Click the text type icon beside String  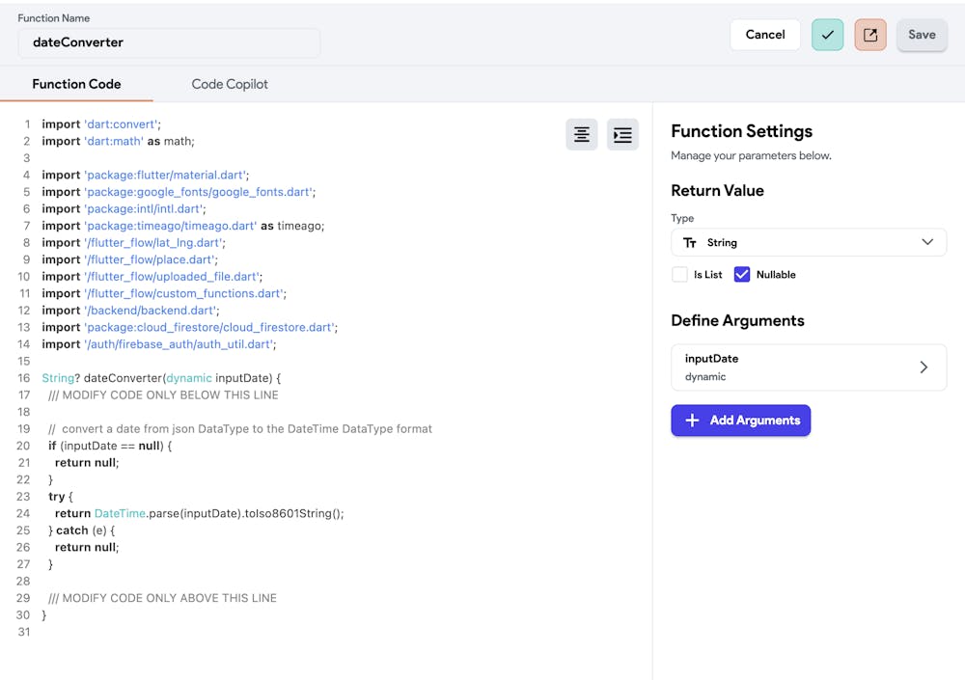(x=690, y=243)
